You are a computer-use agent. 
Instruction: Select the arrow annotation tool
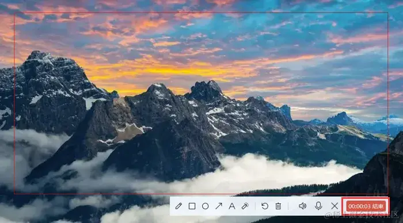click(x=219, y=206)
